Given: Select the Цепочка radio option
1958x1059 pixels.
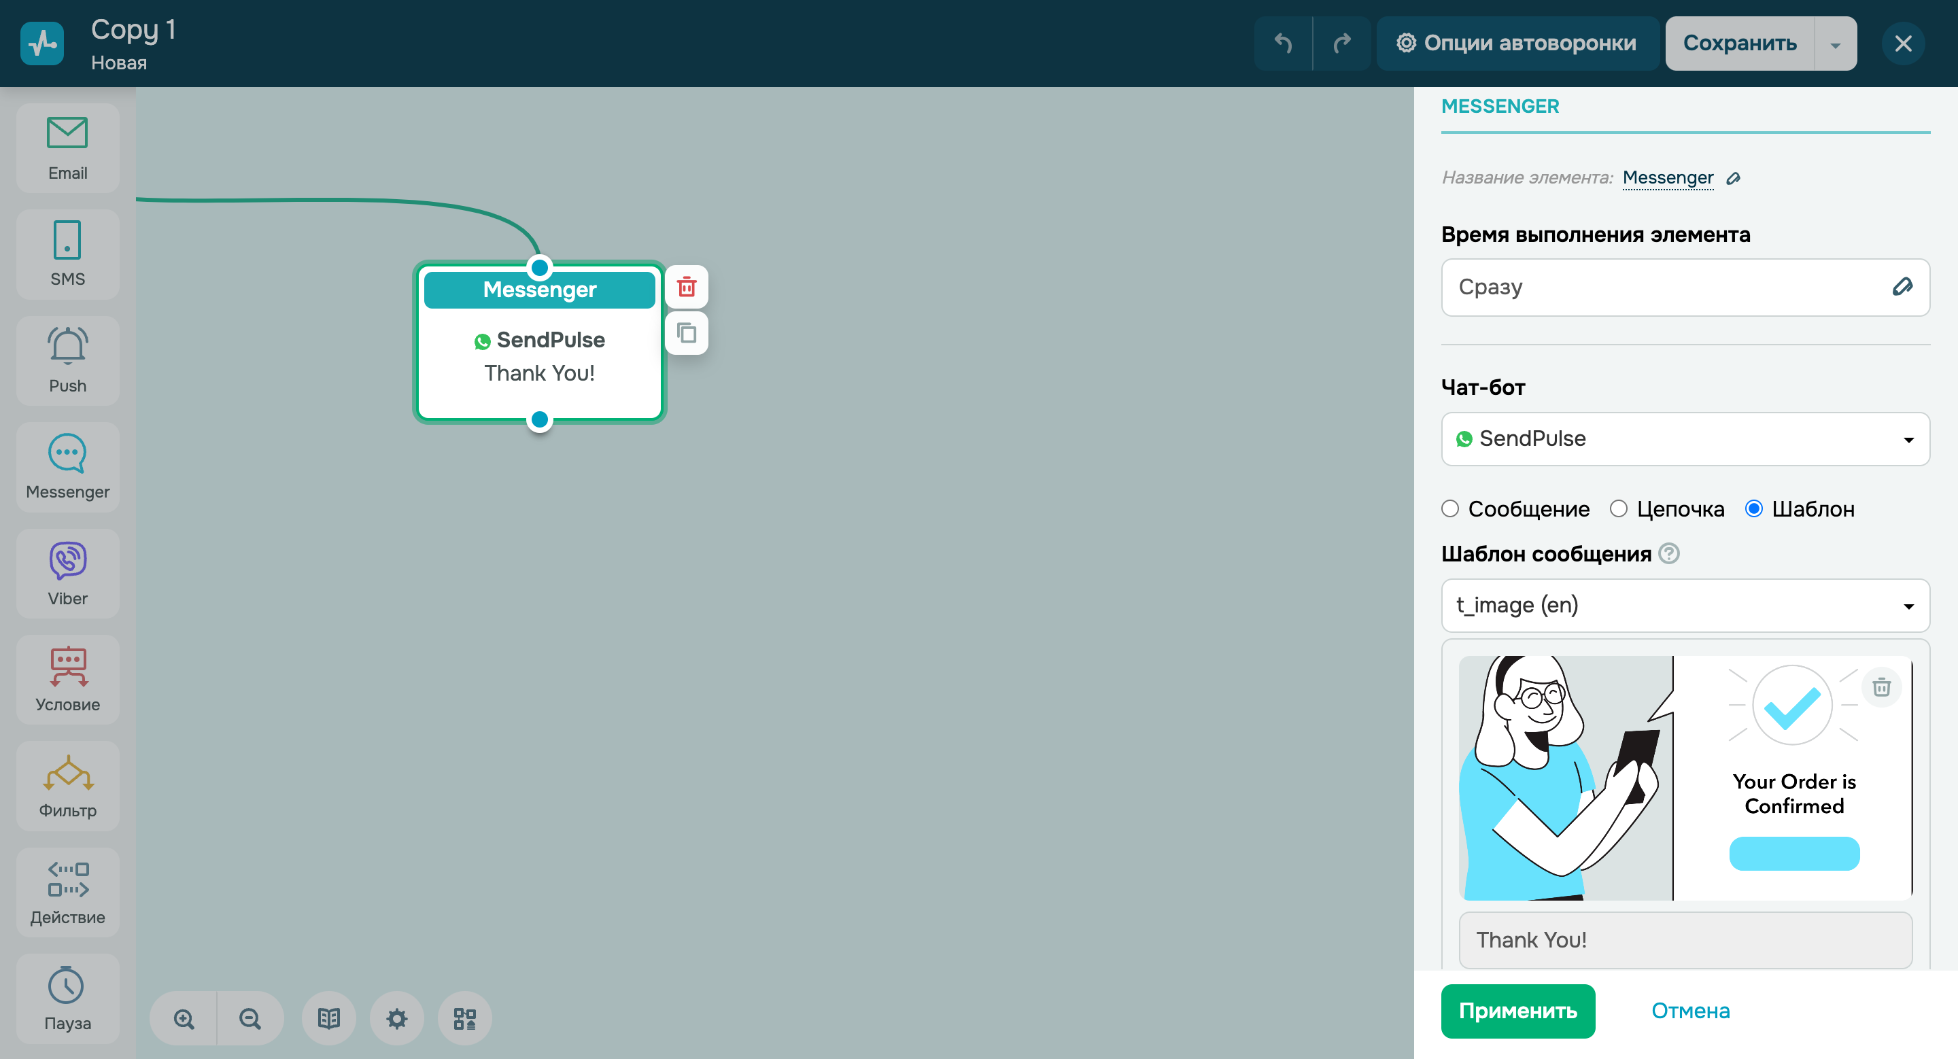Looking at the screenshot, I should pyautogui.click(x=1619, y=508).
